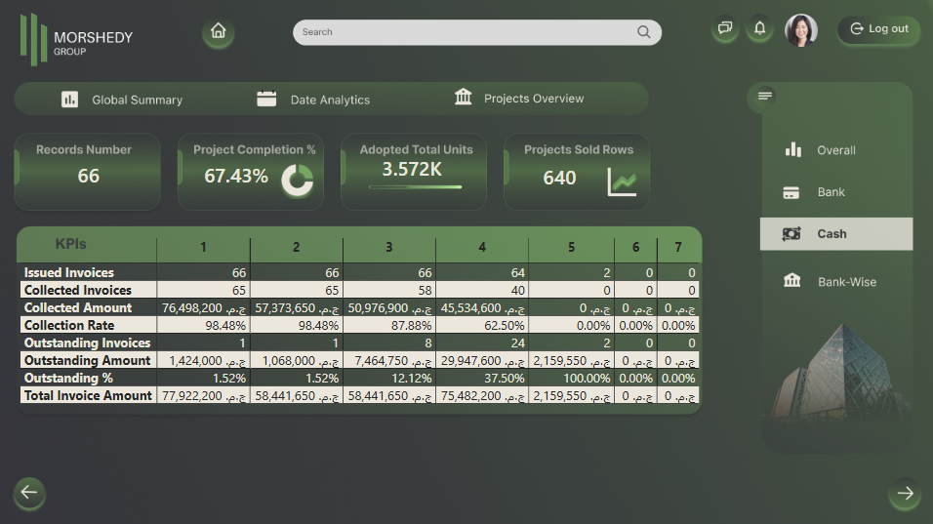
Task: Select column header 6 in KPI table
Action: click(636, 247)
